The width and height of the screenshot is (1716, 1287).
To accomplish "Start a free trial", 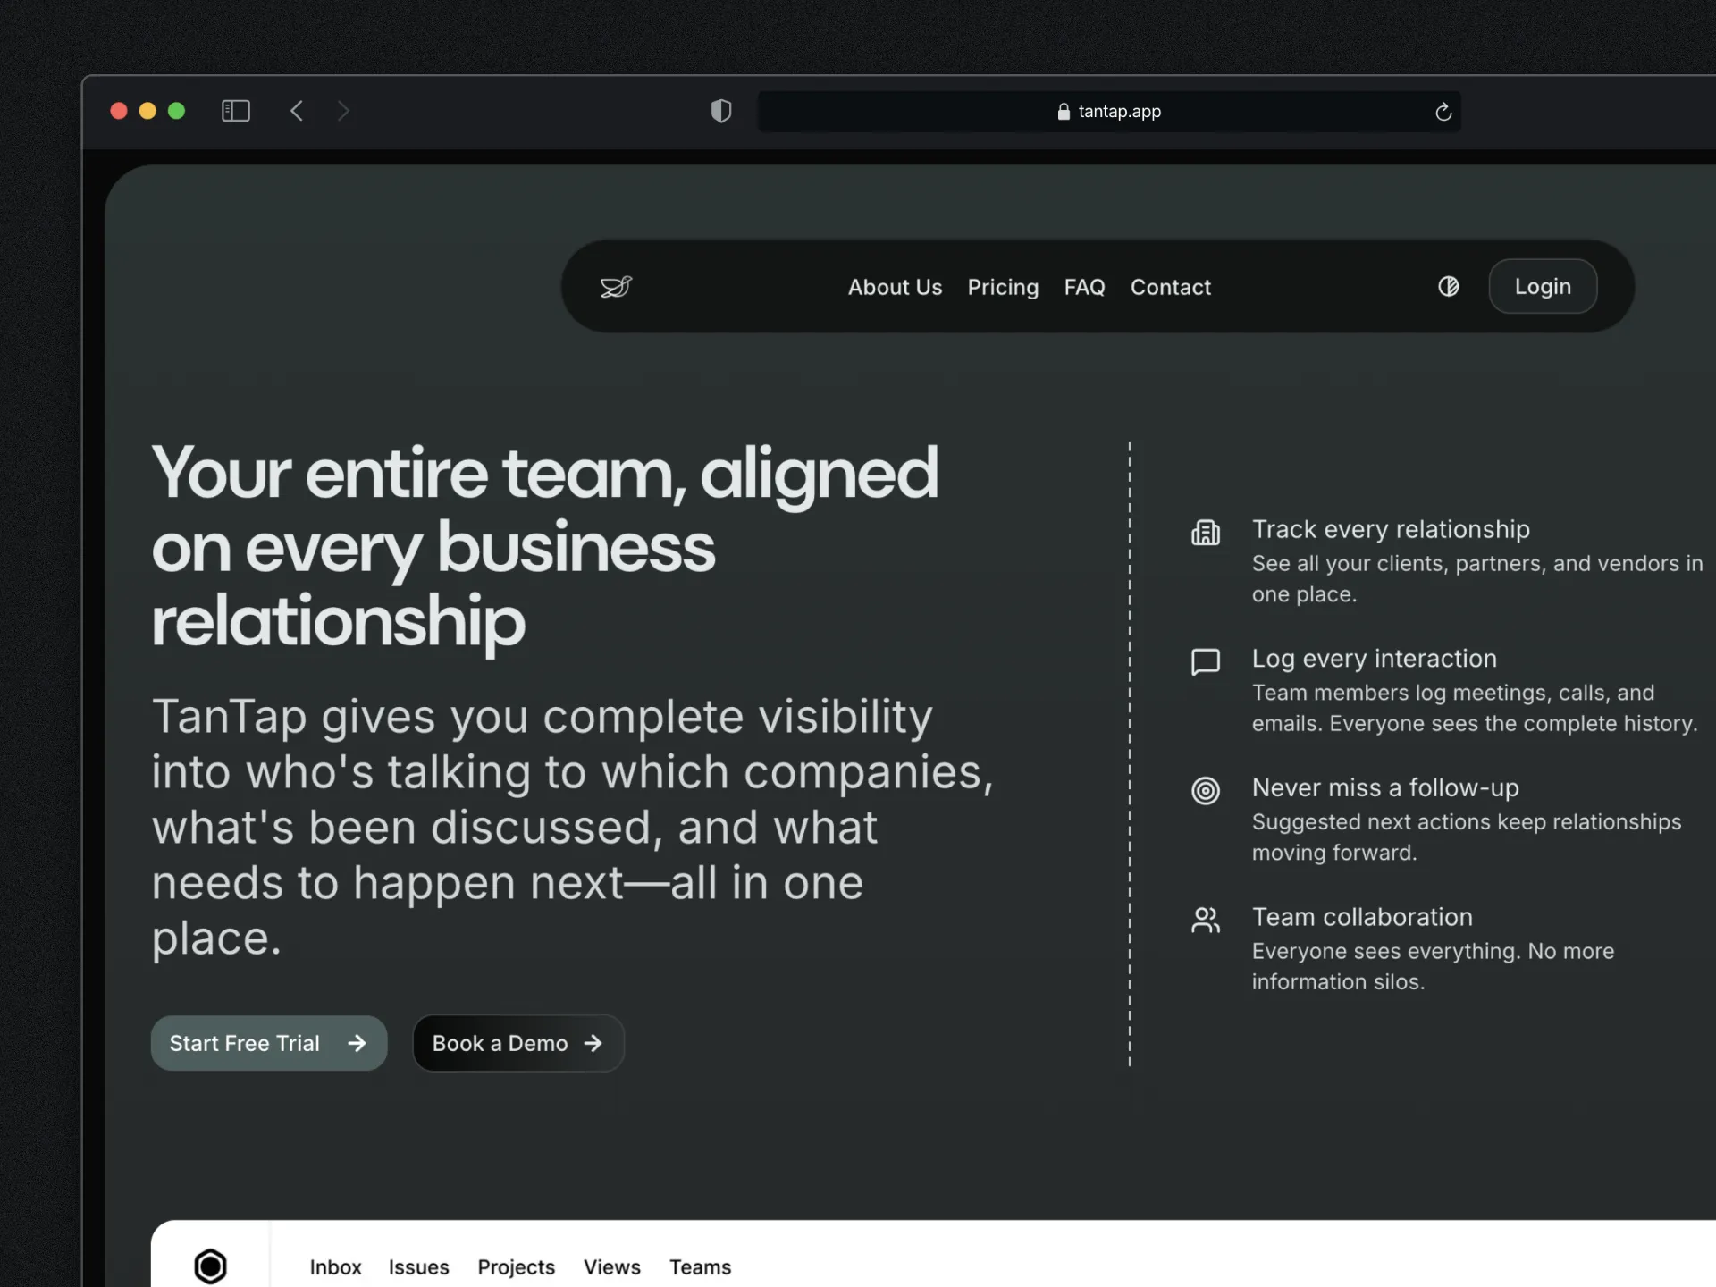I will (268, 1043).
